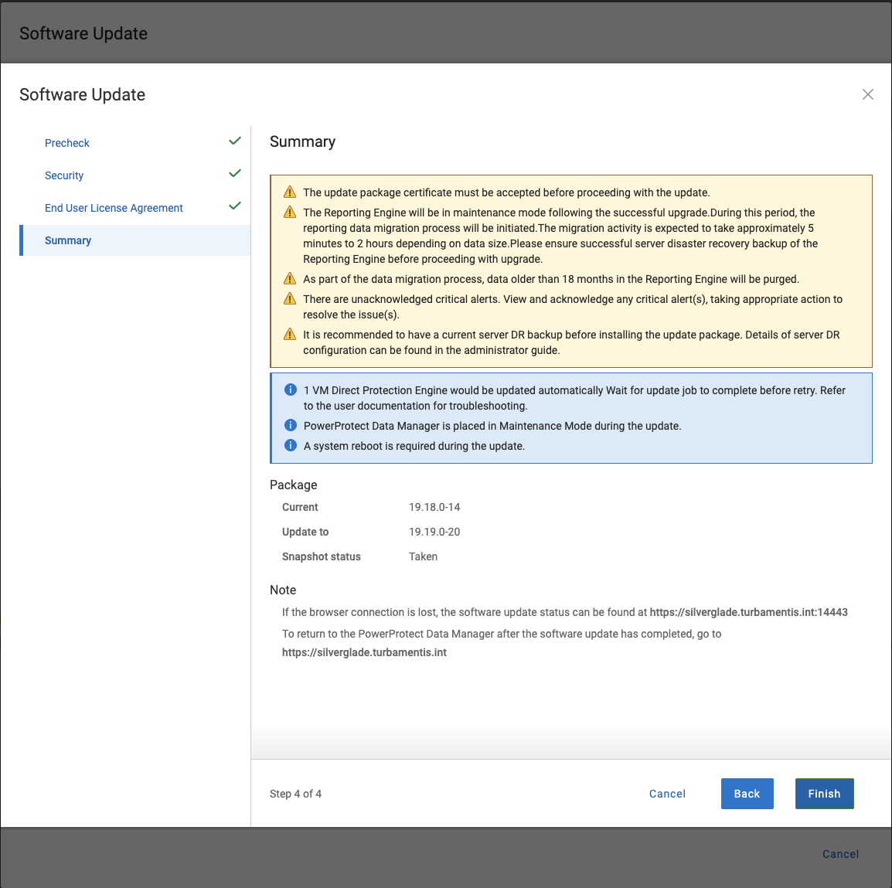
Task: Open the Security step
Action: pyautogui.click(x=64, y=175)
